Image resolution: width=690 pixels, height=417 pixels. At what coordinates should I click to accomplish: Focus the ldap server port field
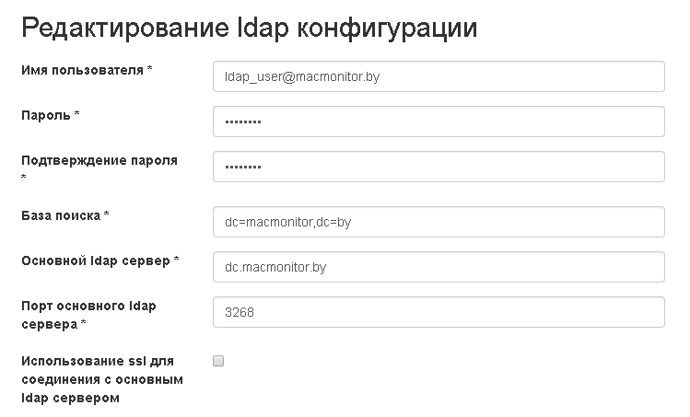(438, 312)
